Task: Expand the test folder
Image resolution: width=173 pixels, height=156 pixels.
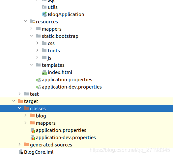Action: (x=19, y=94)
